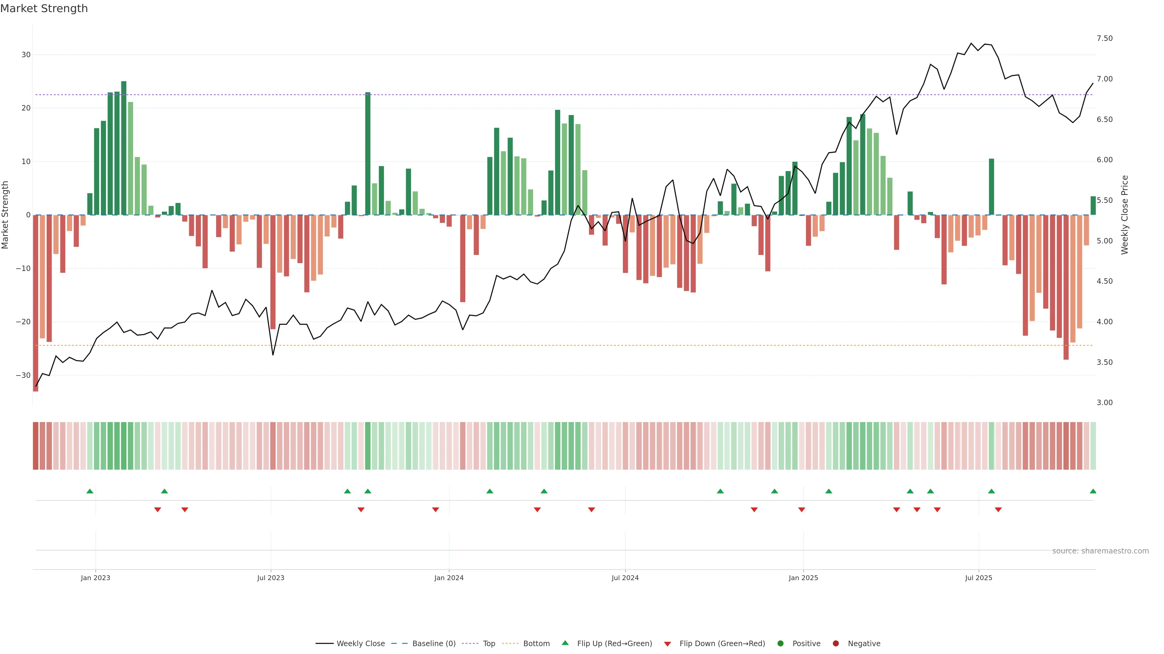The height and width of the screenshot is (654, 1164).
Task: Click Flip Up green triangle legend icon
Action: coord(565,643)
